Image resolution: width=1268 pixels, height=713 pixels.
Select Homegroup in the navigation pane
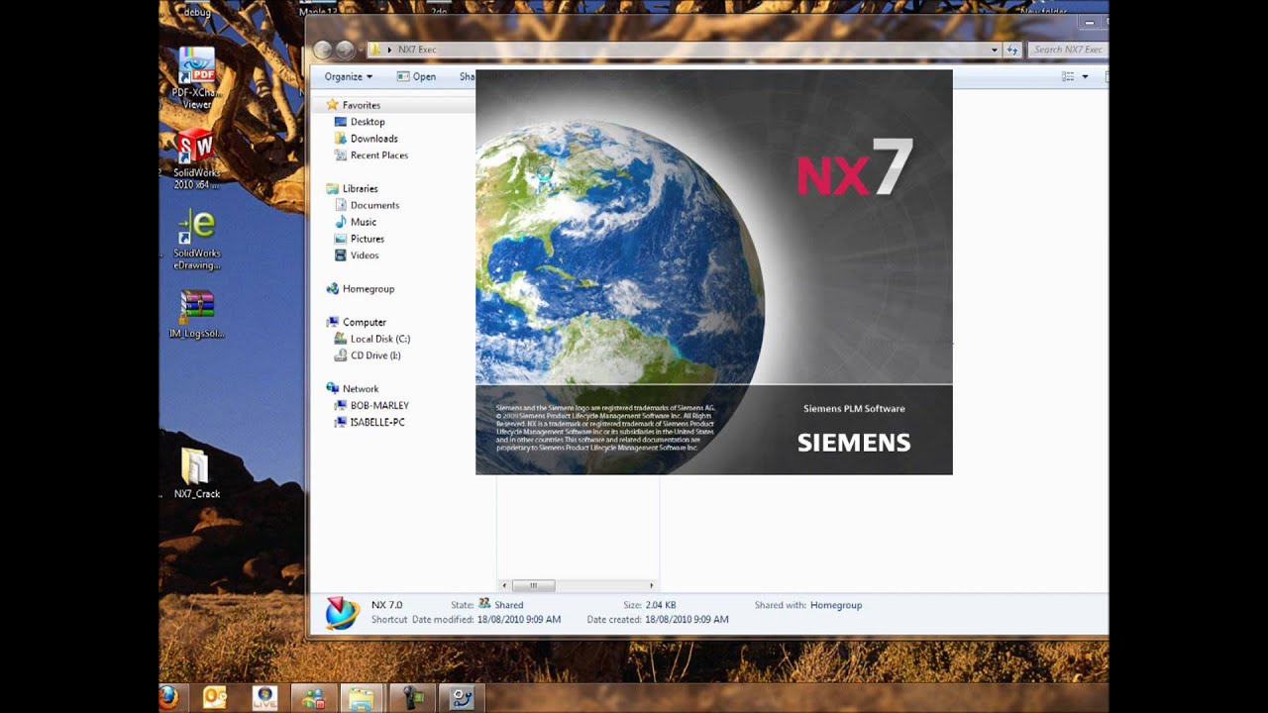[x=369, y=289]
